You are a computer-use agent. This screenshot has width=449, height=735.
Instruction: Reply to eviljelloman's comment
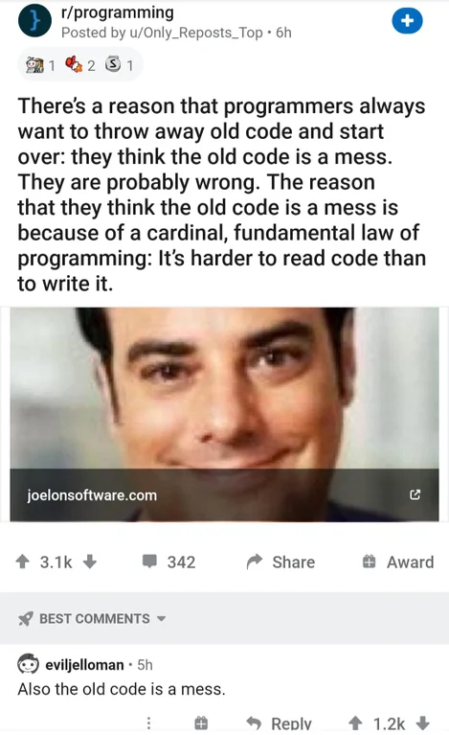coord(279,723)
